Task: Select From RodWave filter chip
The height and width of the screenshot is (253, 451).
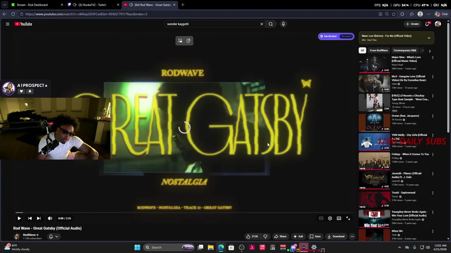Action: coord(379,50)
